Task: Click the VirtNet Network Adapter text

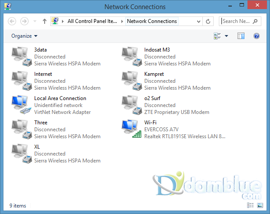Action: pos(62,112)
